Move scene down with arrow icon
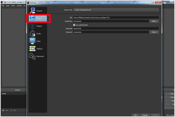The image size is (175, 117). click(15, 110)
